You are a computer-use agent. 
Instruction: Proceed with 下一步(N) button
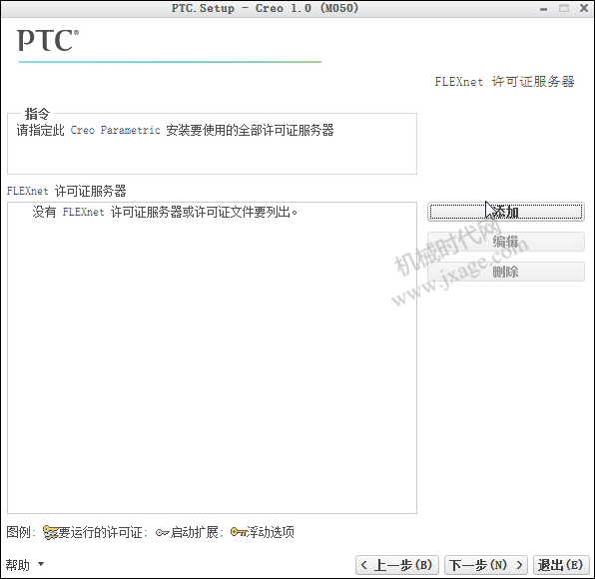tap(486, 565)
